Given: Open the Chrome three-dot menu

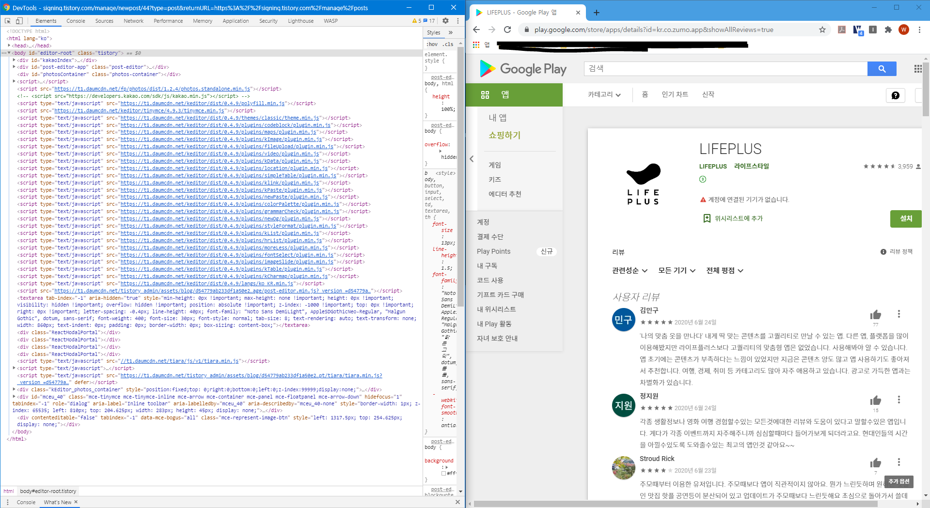Looking at the screenshot, I should click(x=919, y=30).
